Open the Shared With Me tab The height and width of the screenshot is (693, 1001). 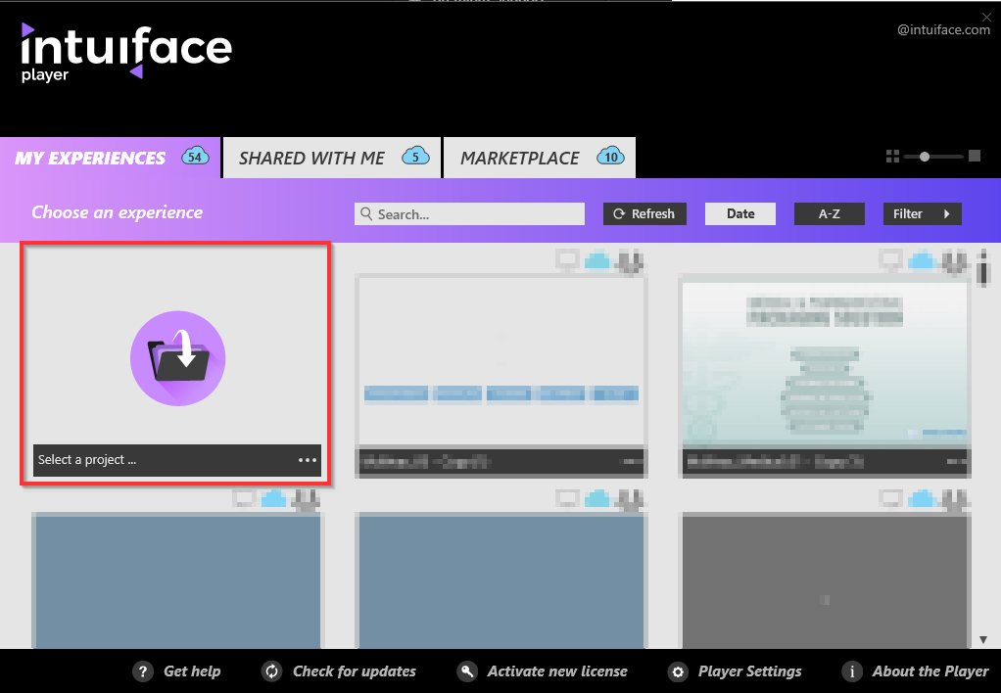332,158
